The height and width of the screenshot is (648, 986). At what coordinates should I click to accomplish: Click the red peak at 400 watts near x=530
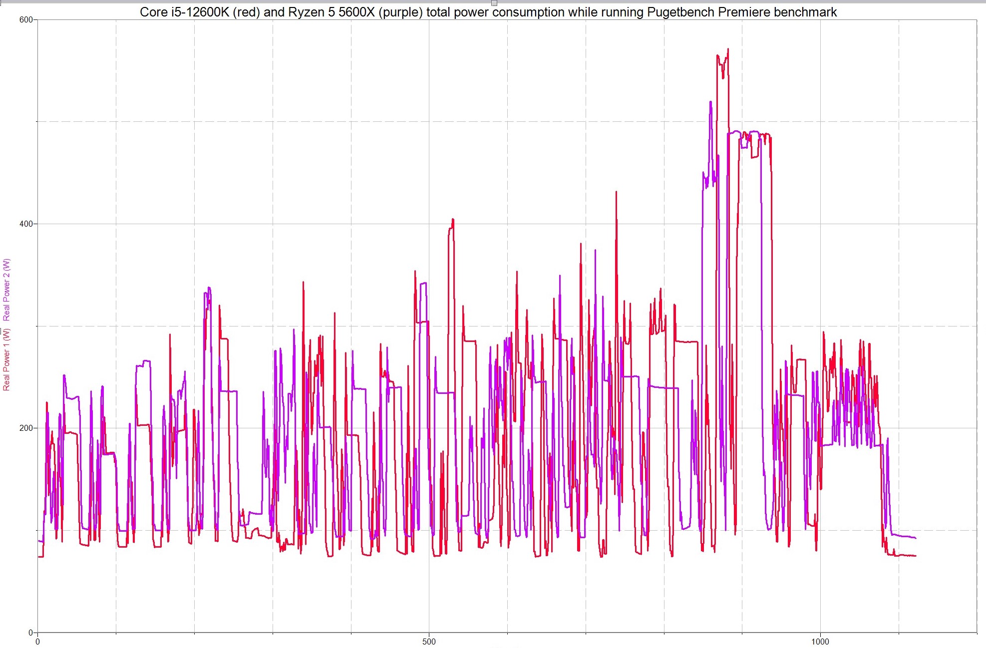pyautogui.click(x=452, y=220)
